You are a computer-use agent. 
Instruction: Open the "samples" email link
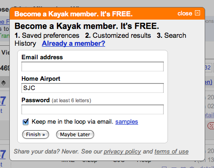coord(127,122)
